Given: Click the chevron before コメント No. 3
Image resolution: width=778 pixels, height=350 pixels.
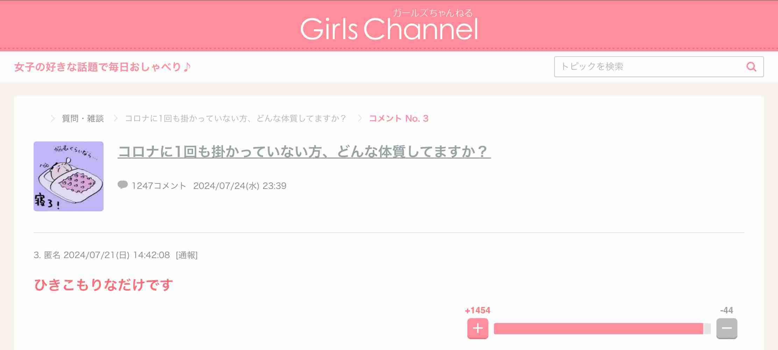Looking at the screenshot, I should [x=360, y=118].
